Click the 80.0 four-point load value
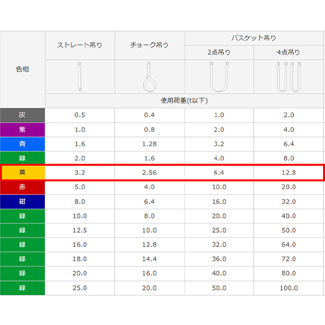The height and width of the screenshot is (325, 325). click(x=289, y=273)
